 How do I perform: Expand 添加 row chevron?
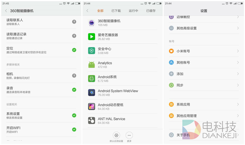coord(238,74)
